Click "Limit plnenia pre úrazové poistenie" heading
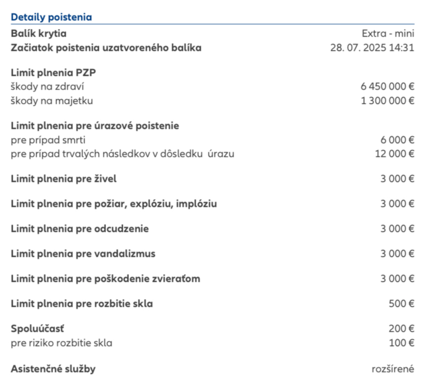 [x=95, y=126]
